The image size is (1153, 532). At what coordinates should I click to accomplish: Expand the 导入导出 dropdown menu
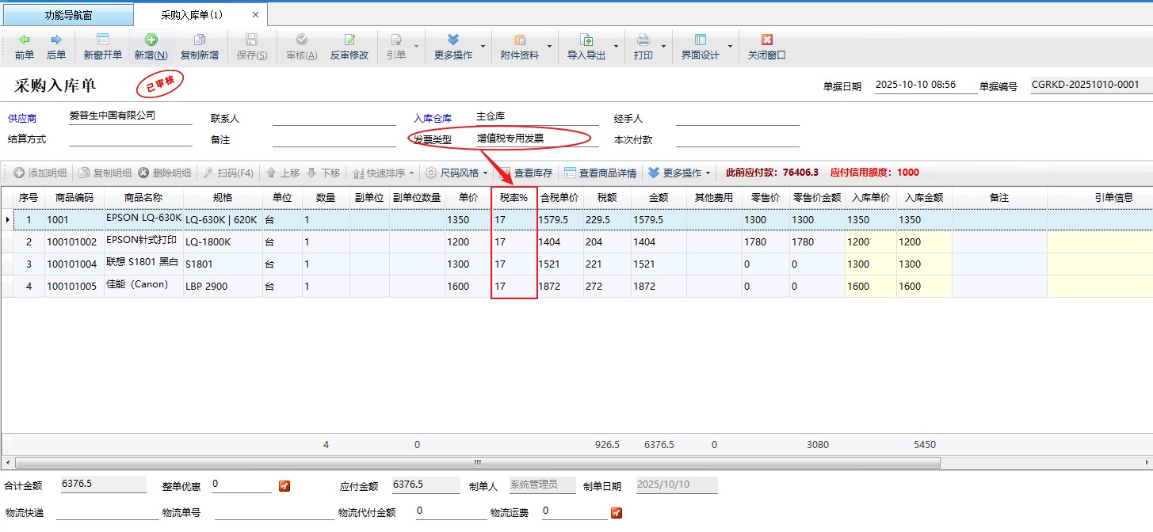pyautogui.click(x=616, y=47)
